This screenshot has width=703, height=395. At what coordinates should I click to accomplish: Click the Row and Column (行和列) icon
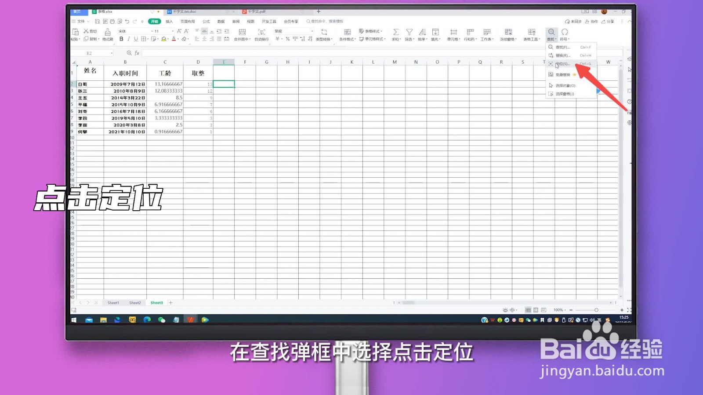click(x=470, y=32)
